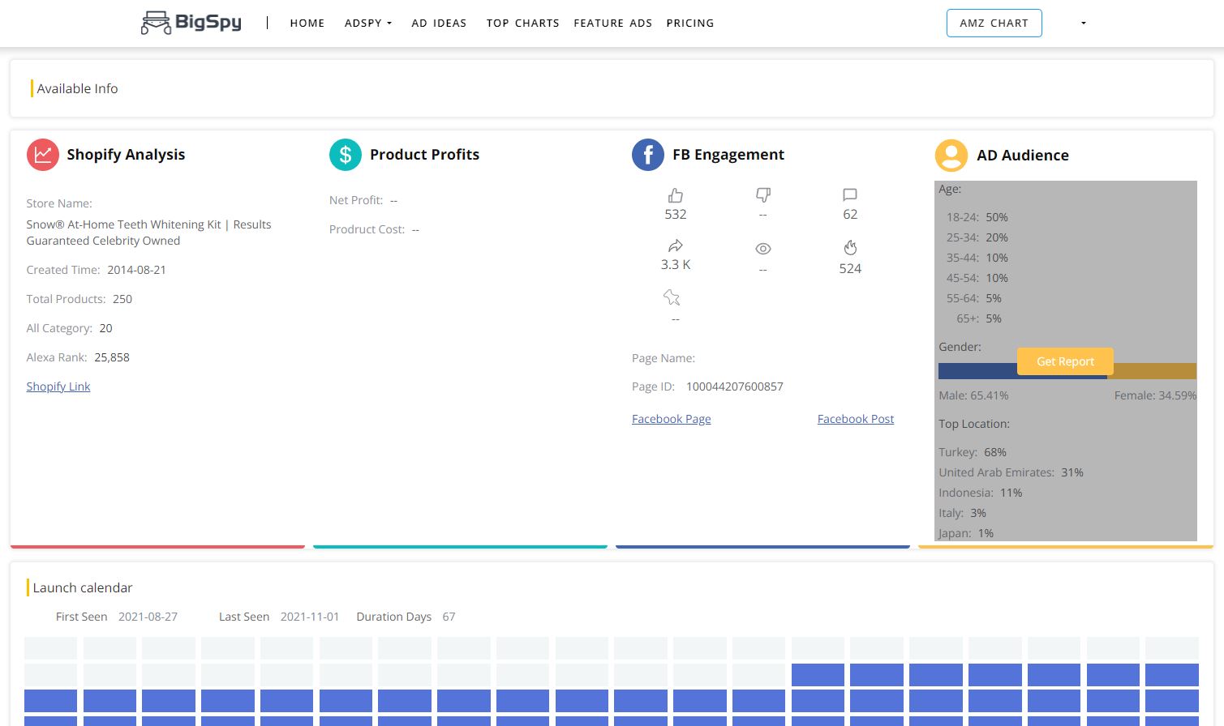1224x726 pixels.
Task: Click the green Product Profits dollar icon
Action: coord(346,154)
